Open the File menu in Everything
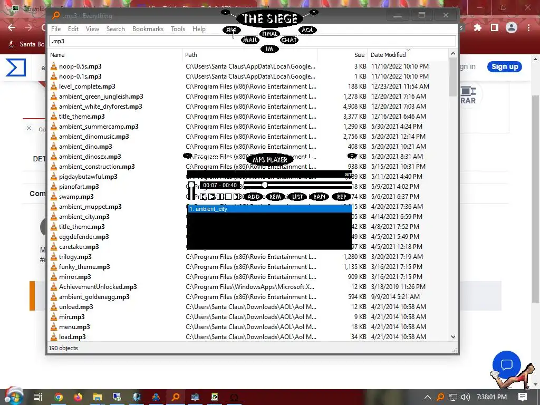This screenshot has height=405, width=540. pos(56,29)
